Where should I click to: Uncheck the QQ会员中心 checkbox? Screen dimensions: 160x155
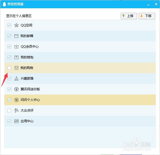click(9, 47)
